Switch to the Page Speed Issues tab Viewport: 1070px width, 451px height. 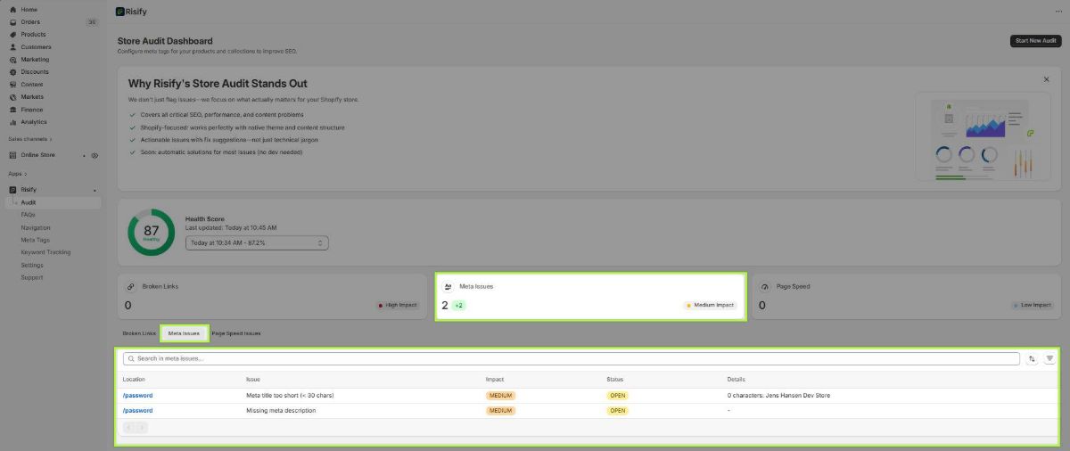236,333
